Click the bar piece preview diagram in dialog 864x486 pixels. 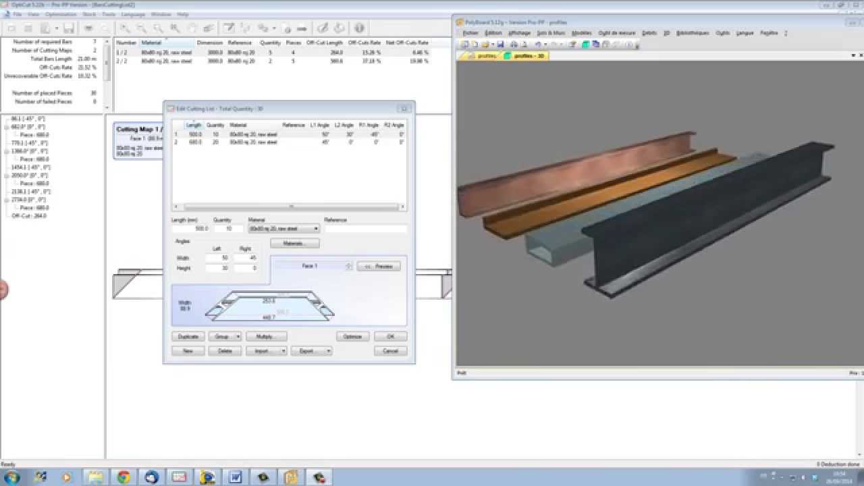tap(269, 306)
